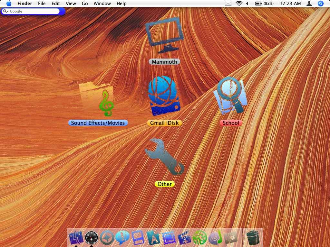330x247 pixels.
Task: Open the File menu
Action: (42, 4)
